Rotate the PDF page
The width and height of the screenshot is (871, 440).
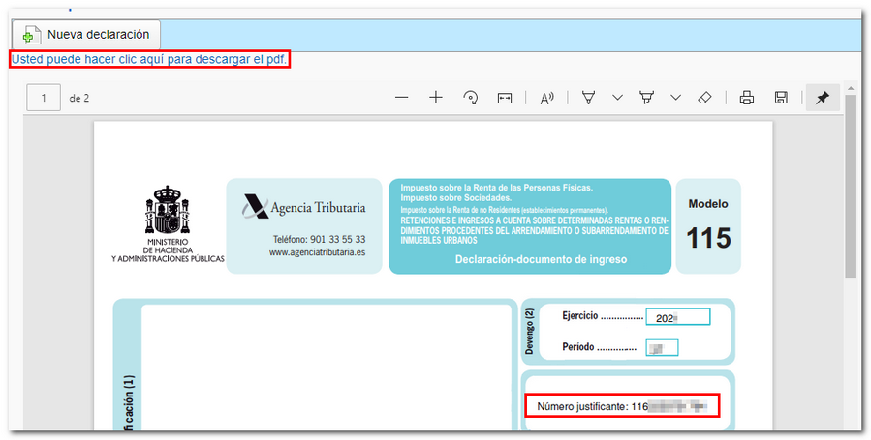471,98
